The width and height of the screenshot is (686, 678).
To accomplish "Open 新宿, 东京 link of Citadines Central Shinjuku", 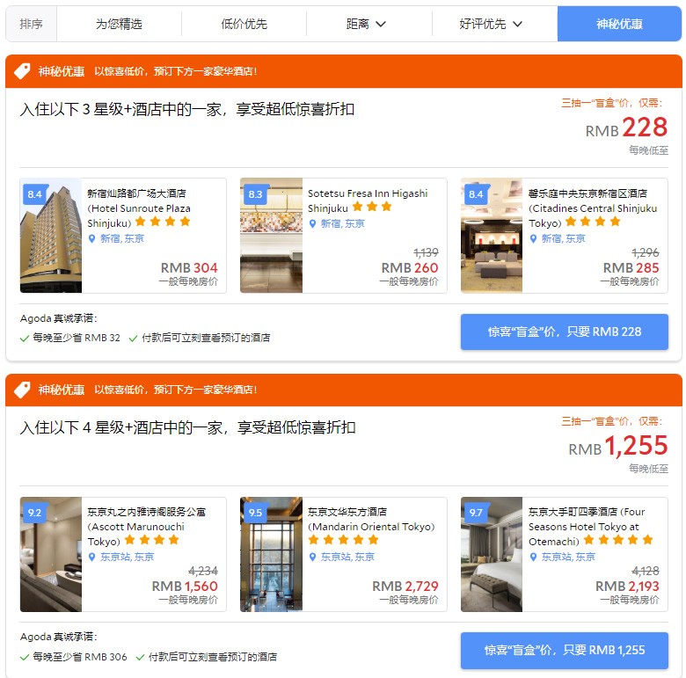I will (x=563, y=239).
